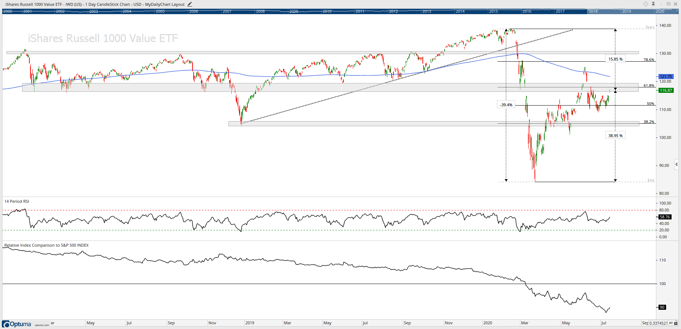681x329 pixels.
Task: Select the 15.85 % measure label
Action: 615,59
